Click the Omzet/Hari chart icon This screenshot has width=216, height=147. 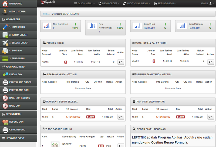pyautogui.click(x=137, y=26)
